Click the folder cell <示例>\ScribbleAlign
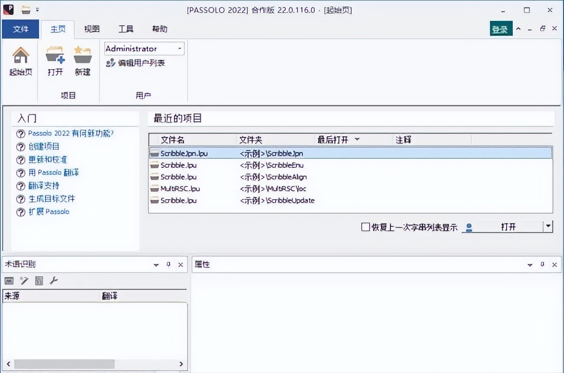564x373 pixels. coord(273,177)
